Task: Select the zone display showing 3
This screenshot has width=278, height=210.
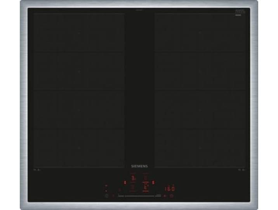Action: [133, 178]
